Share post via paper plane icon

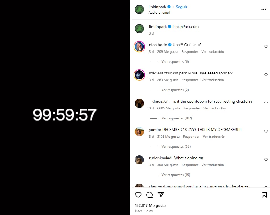click(161, 195)
